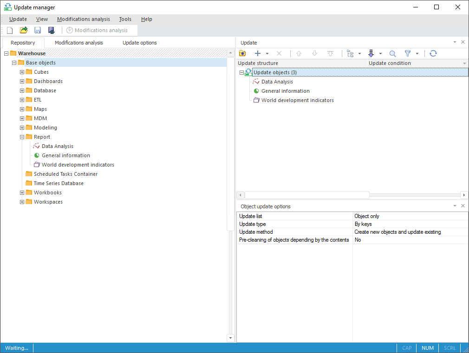Click the Save icon in the main toolbar
This screenshot has width=469, height=353.
[38, 30]
